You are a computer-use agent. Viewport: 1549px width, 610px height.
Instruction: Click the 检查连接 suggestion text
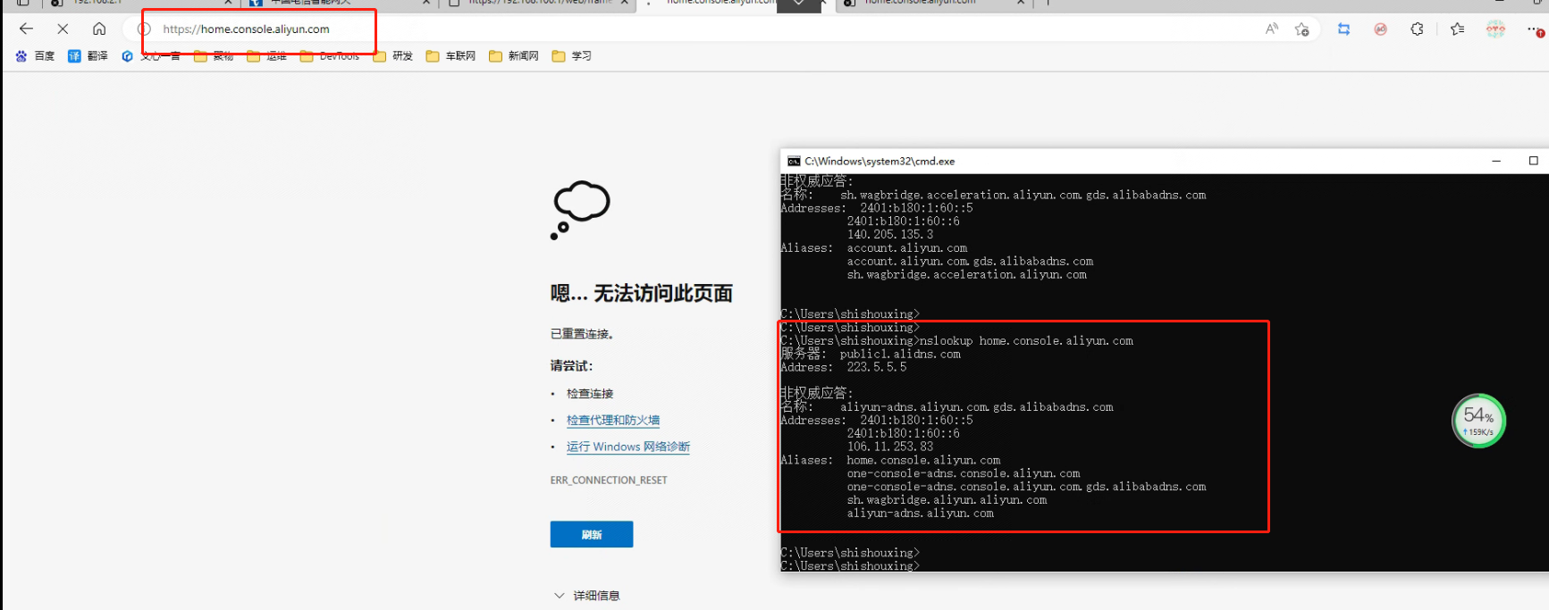pos(590,394)
